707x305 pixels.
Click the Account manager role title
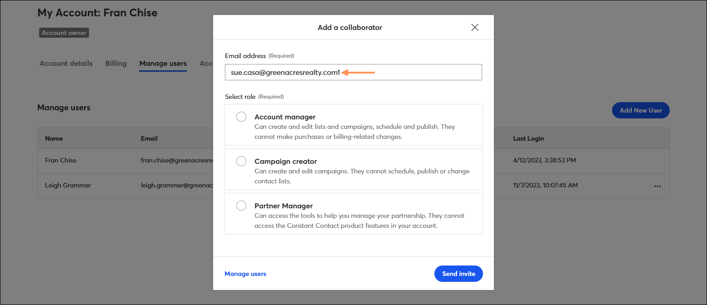[x=285, y=117]
